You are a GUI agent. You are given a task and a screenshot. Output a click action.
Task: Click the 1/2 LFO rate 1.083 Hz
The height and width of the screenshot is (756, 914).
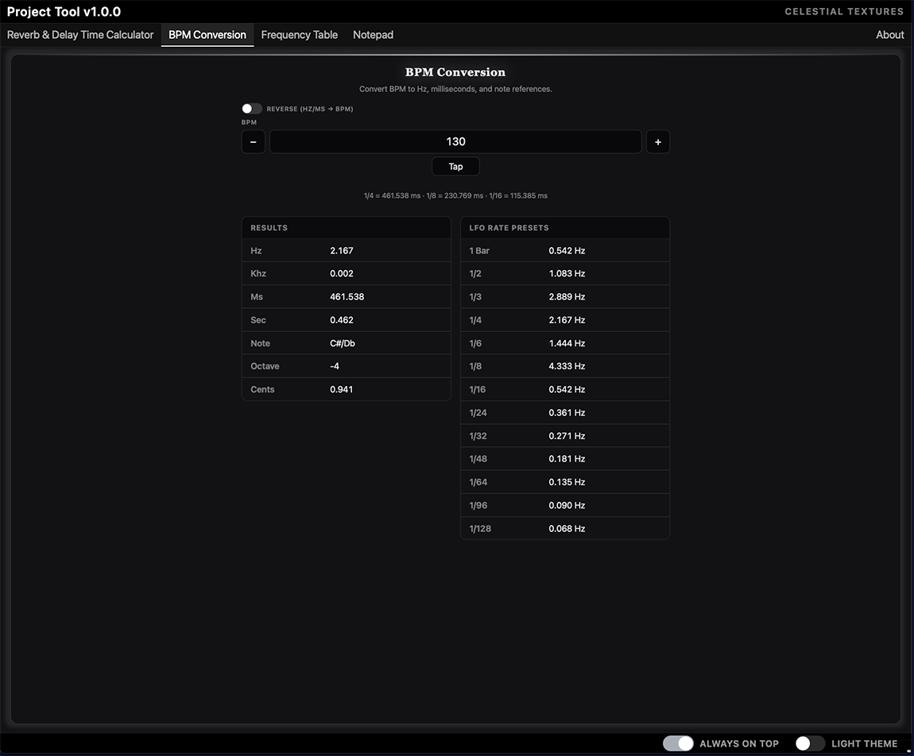click(567, 273)
